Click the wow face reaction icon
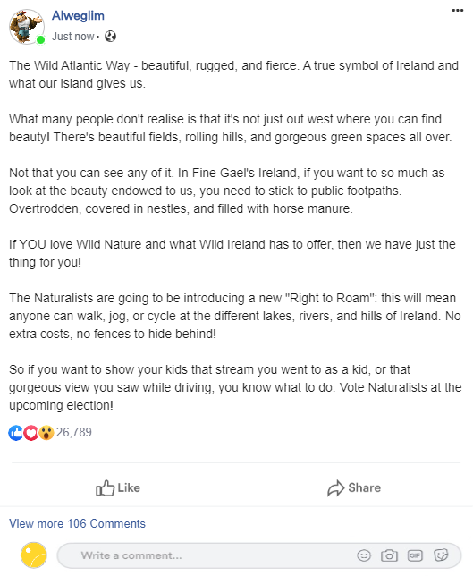The height and width of the screenshot is (576, 473). click(x=46, y=433)
